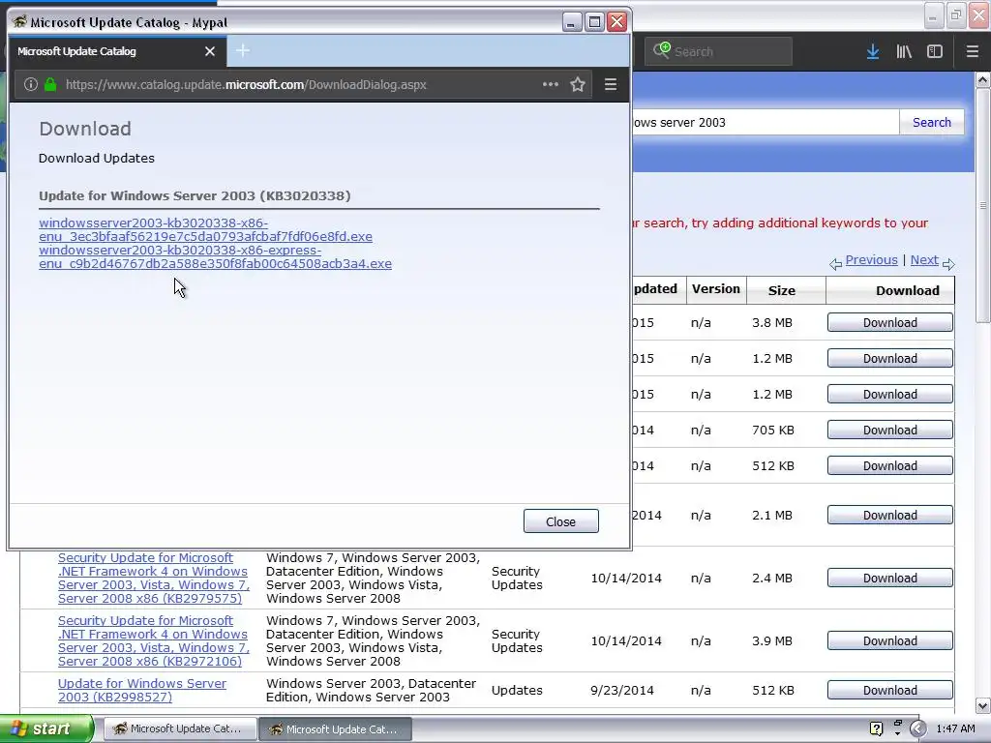
Task: Open the popup window hamburger menu
Action: pyautogui.click(x=611, y=85)
